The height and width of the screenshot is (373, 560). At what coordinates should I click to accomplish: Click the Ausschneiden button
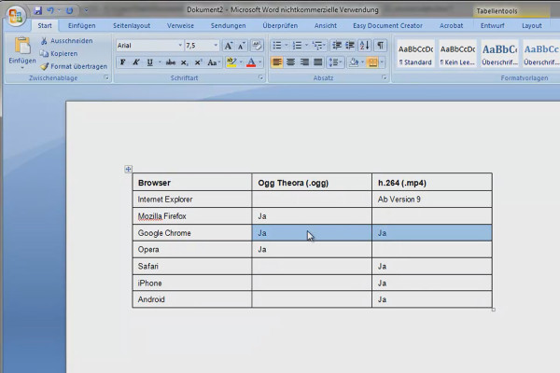67,41
